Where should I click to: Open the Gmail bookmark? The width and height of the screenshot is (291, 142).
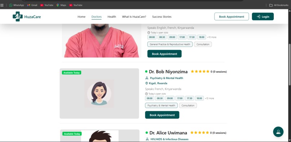[x=32, y=5]
